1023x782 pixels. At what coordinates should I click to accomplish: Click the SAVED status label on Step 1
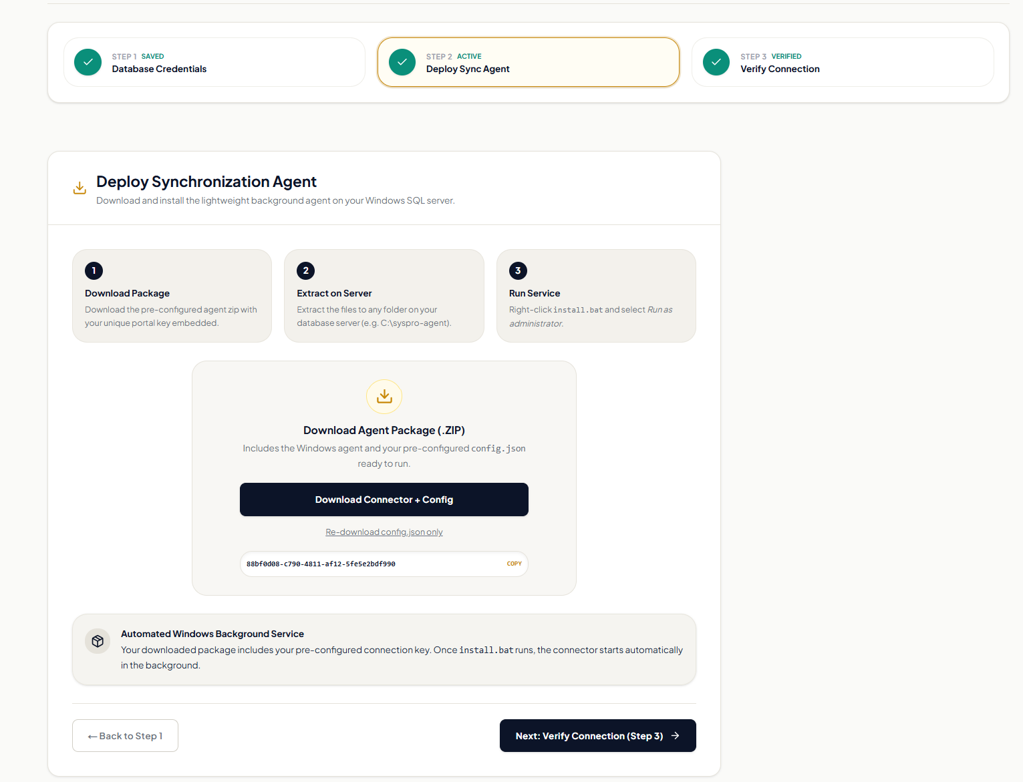[152, 56]
